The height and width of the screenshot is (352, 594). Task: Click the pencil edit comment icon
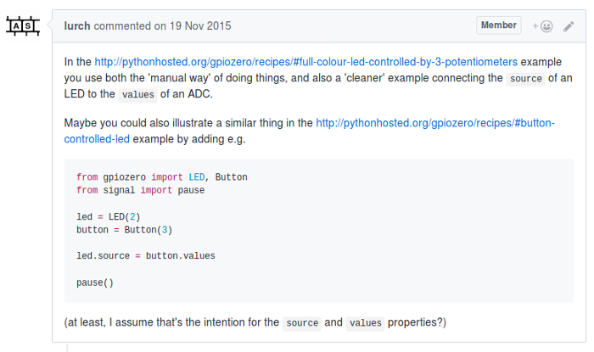pyautogui.click(x=569, y=26)
